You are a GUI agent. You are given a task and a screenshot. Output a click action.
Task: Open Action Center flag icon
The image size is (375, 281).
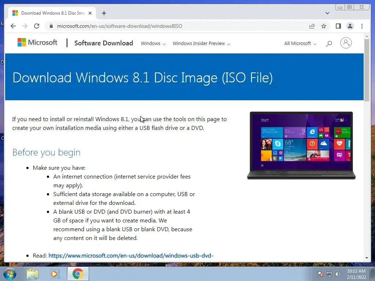click(x=320, y=274)
